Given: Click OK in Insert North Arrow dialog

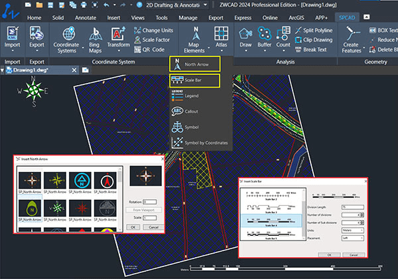Looking at the screenshot, I should click(x=133, y=227).
